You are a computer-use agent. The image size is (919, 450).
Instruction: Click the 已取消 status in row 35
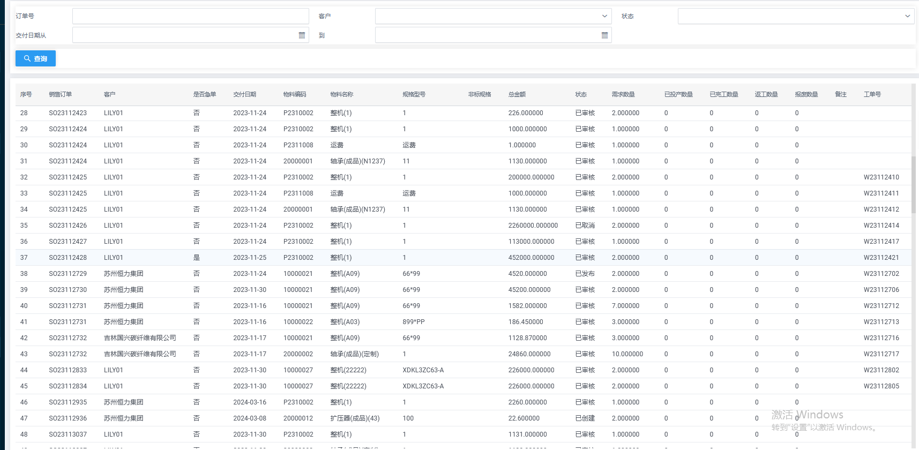(585, 226)
